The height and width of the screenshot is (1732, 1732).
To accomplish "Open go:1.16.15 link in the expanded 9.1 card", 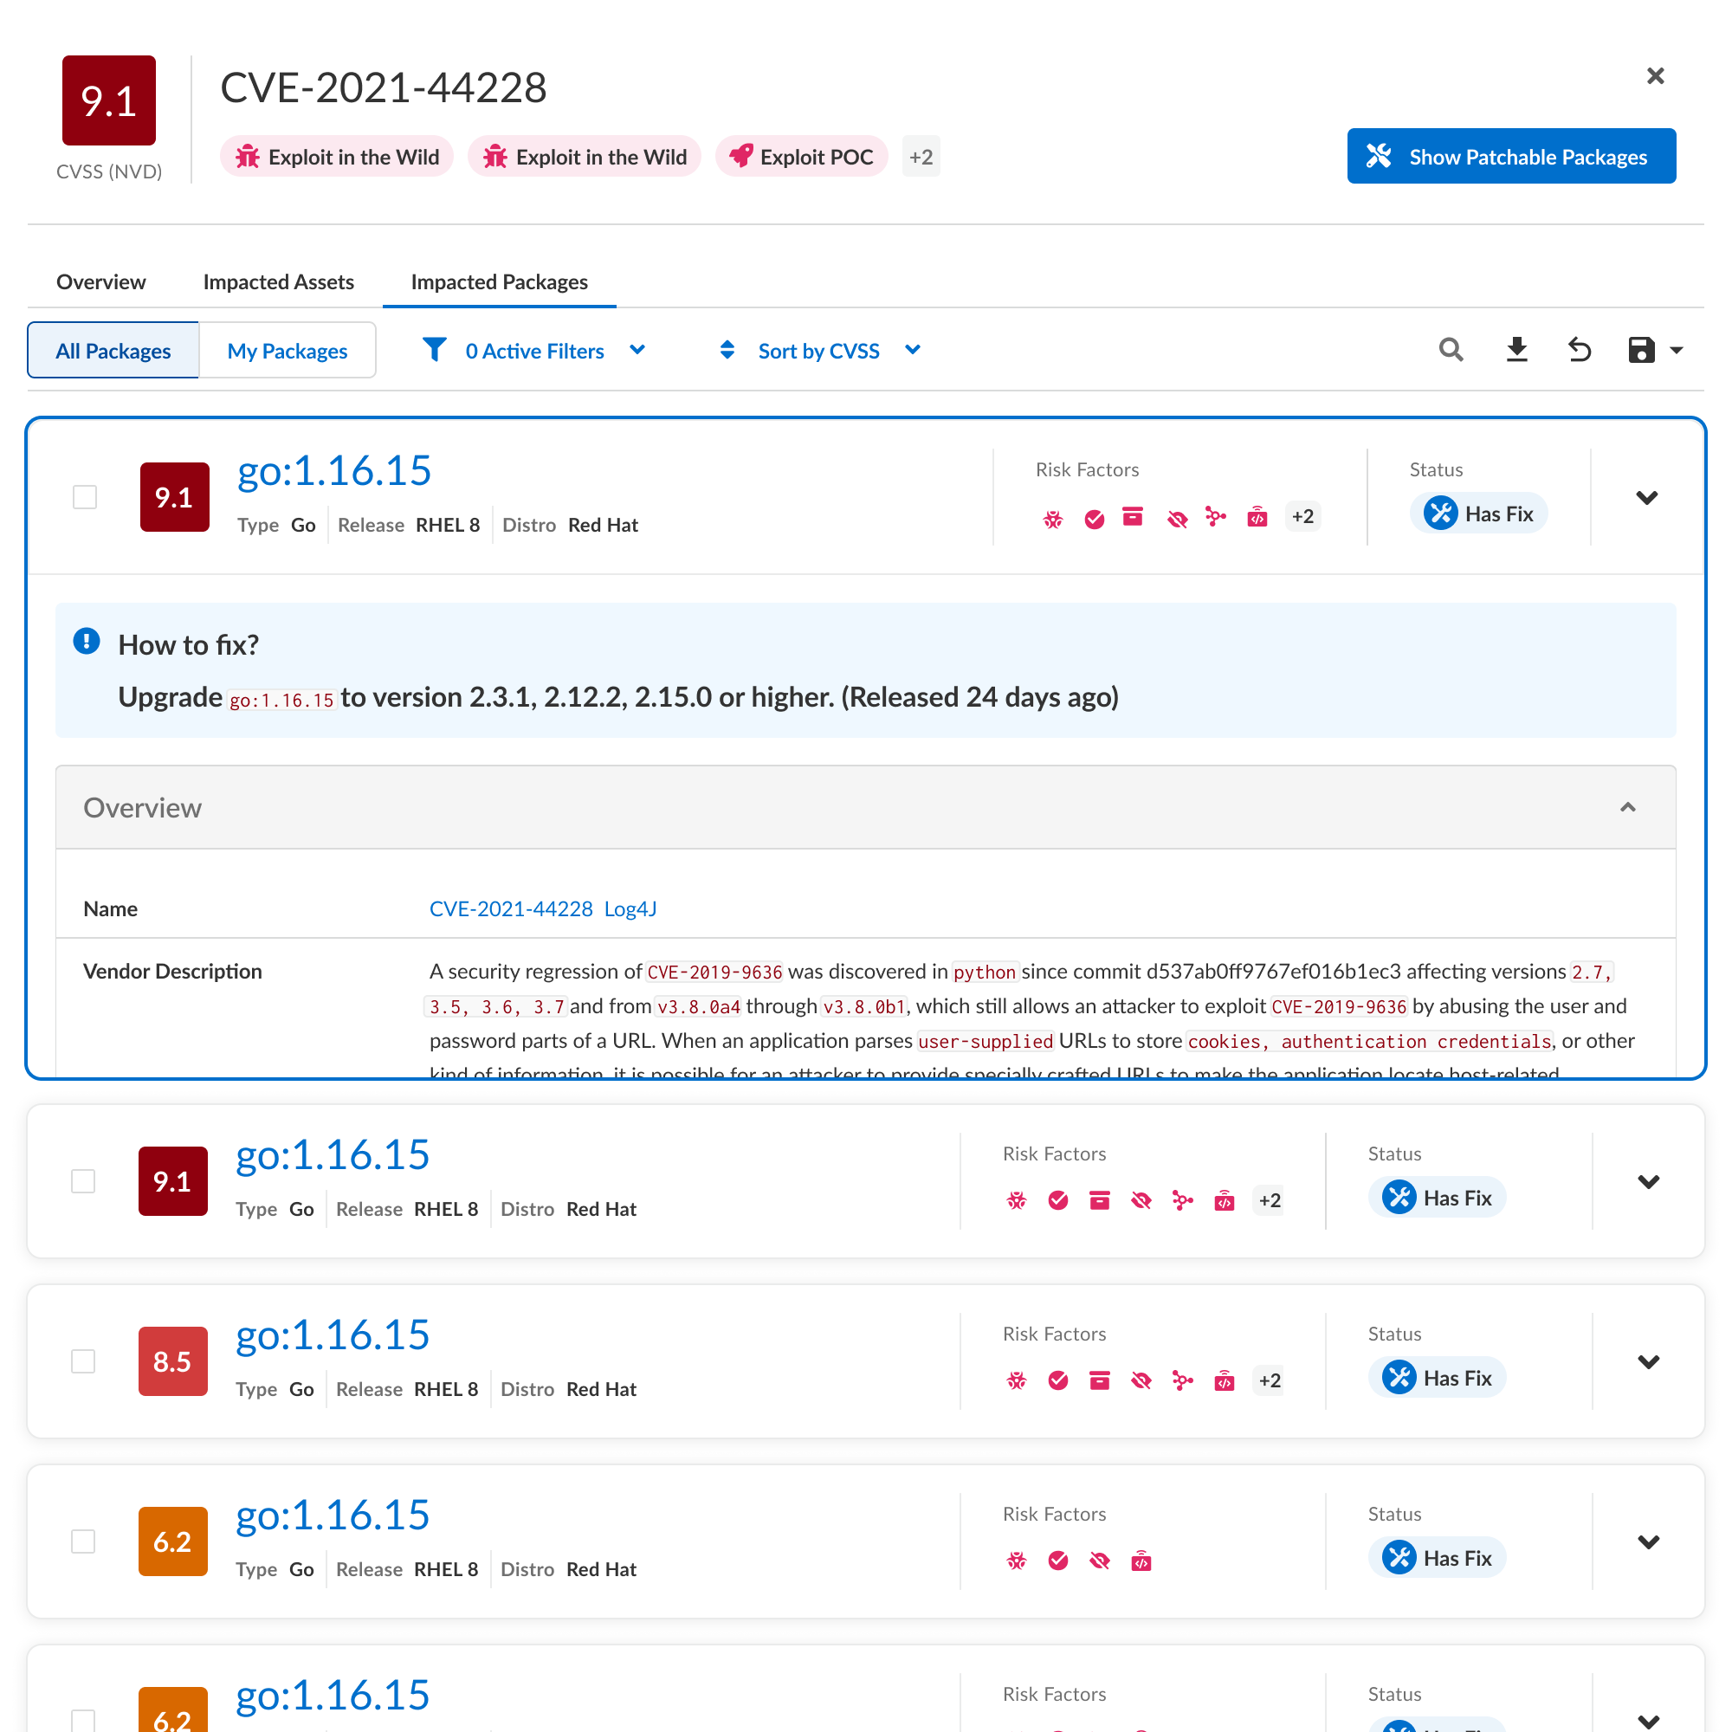I will (x=333, y=470).
